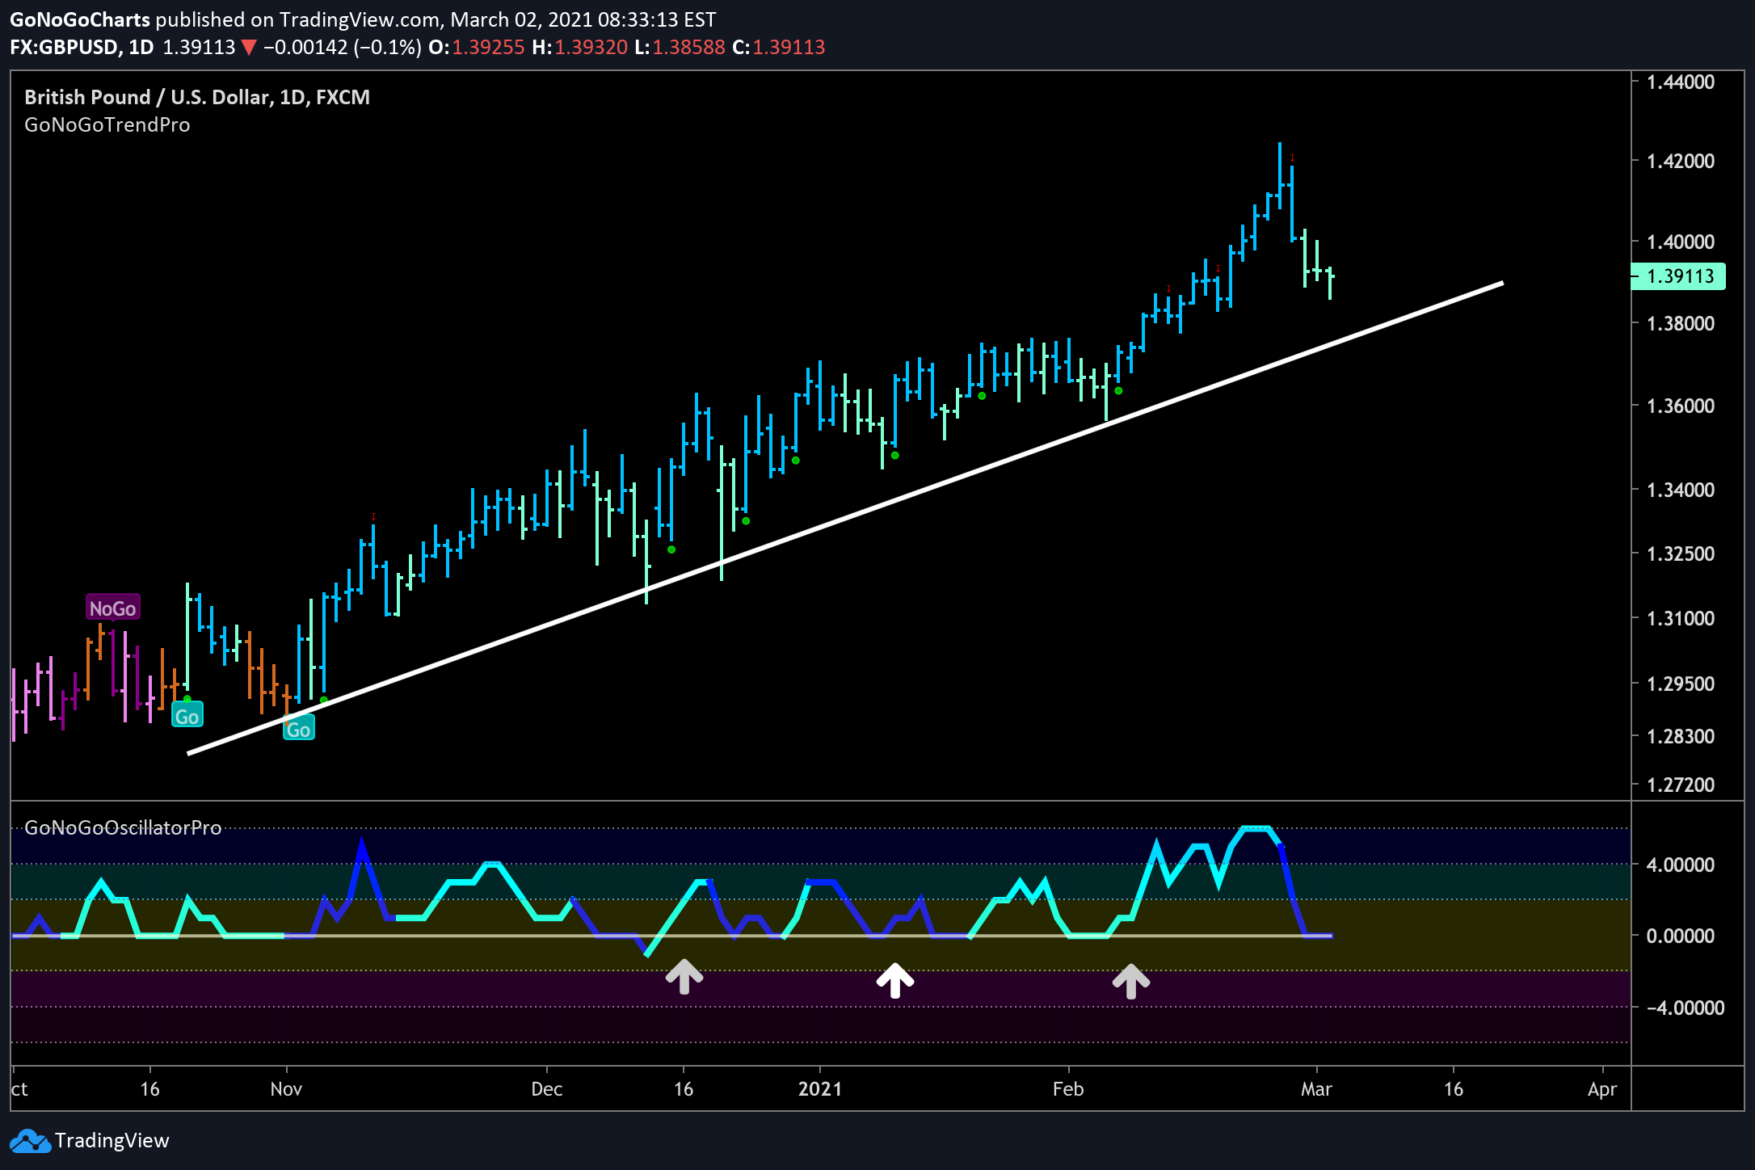Screen dimensions: 1755x1170
Task: Click the −0.00142 (−0.1%) change value
Action: pos(343,48)
